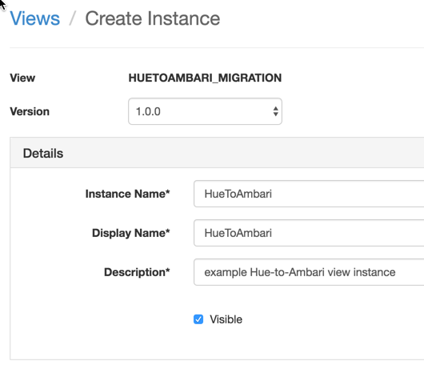Select the 1.0.0 version value text
The height and width of the screenshot is (365, 424).
(148, 111)
